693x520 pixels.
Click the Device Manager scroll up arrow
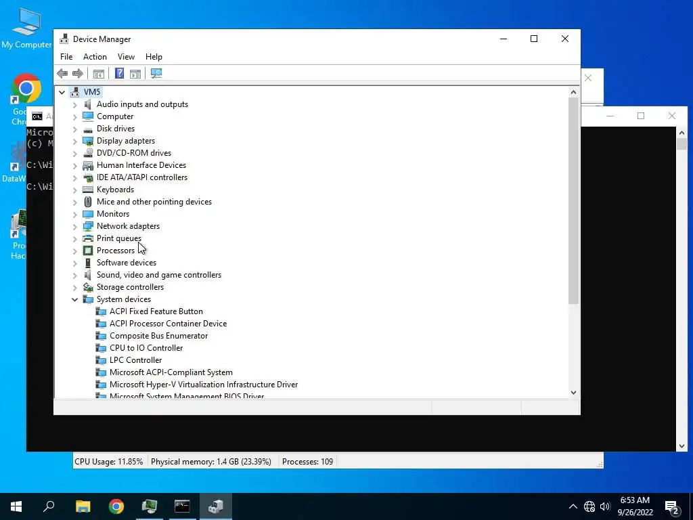[x=573, y=92]
